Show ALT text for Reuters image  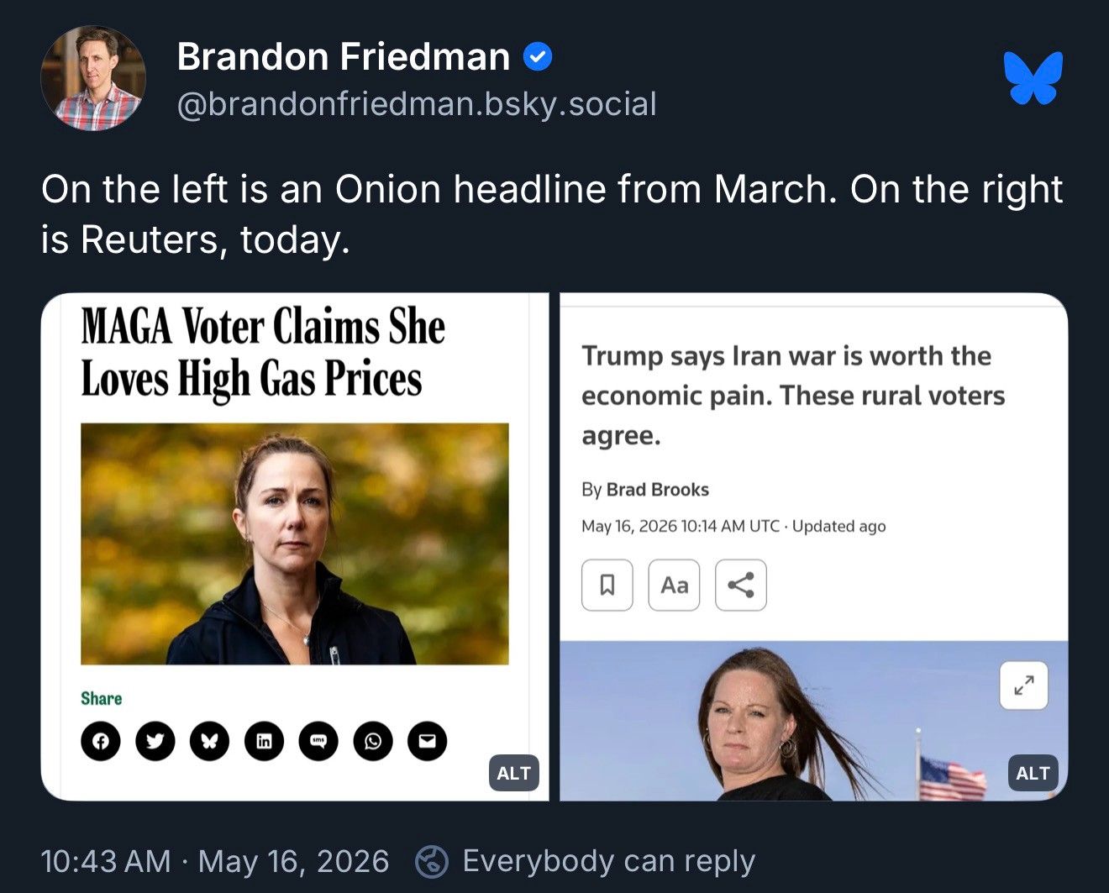1033,773
